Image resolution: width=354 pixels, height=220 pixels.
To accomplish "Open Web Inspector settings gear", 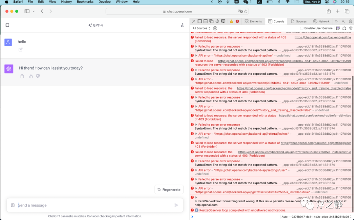I will click(350, 21).
